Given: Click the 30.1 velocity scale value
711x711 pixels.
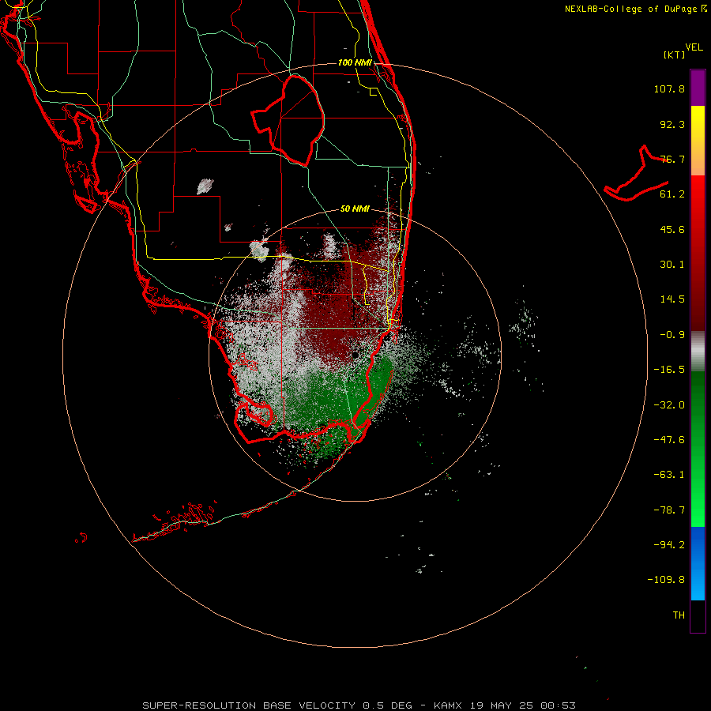Looking at the screenshot, I should (672, 265).
